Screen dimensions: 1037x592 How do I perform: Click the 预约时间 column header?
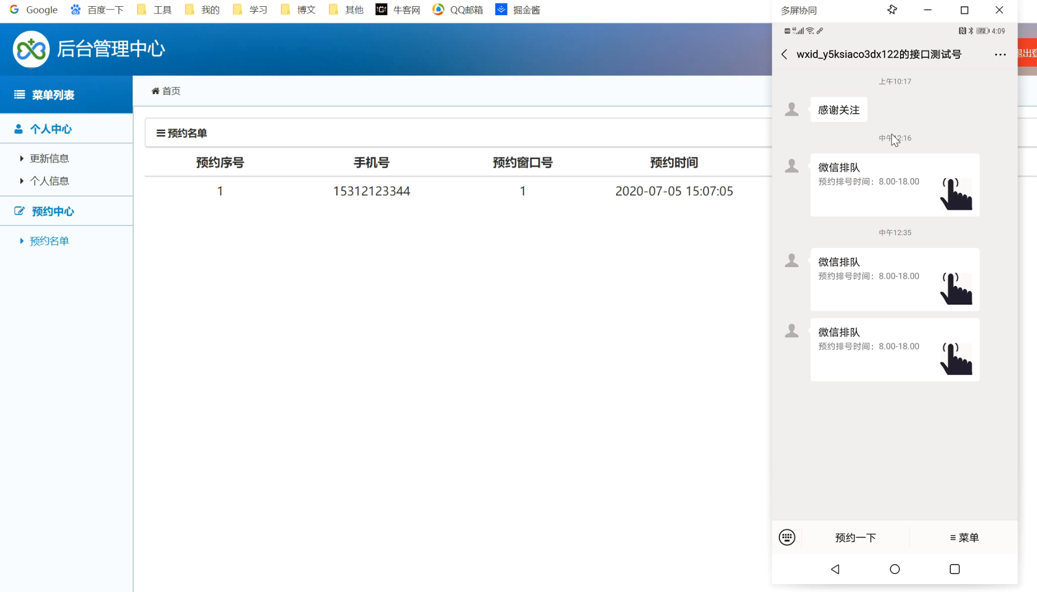coord(674,162)
